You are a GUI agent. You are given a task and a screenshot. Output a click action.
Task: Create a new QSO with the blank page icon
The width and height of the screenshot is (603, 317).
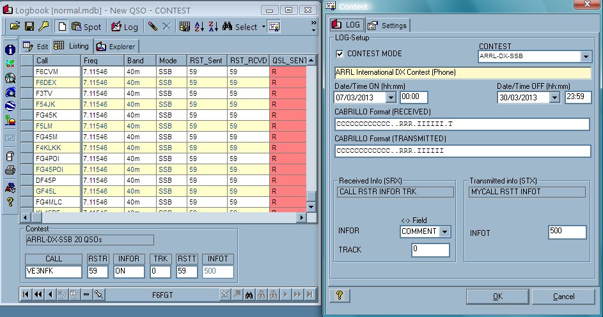coord(62,26)
